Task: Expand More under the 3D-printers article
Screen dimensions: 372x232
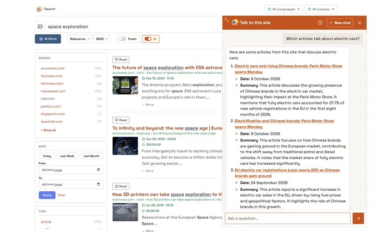Action: coord(148,231)
